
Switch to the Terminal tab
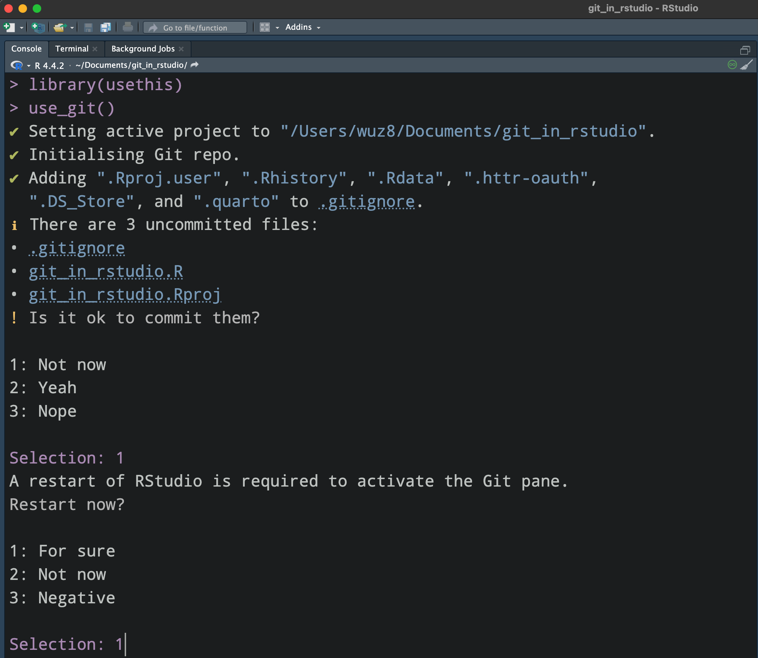[72, 49]
